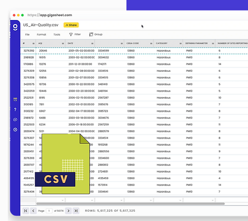Select the AQI cell 13276

click(x=42, y=64)
